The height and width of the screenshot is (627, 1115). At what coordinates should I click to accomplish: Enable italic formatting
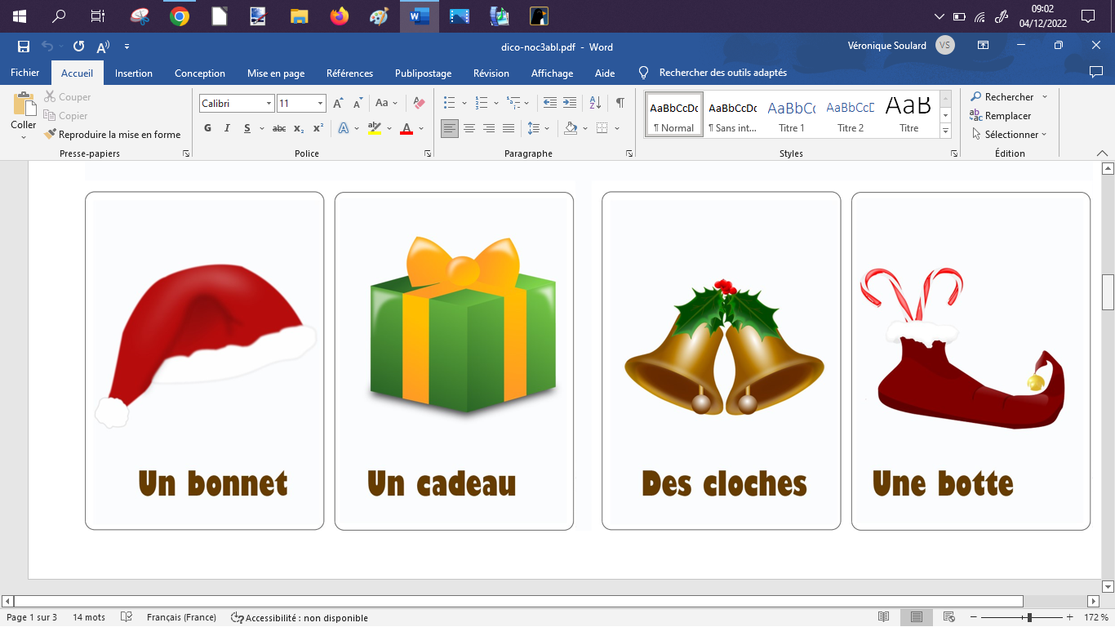tap(227, 128)
